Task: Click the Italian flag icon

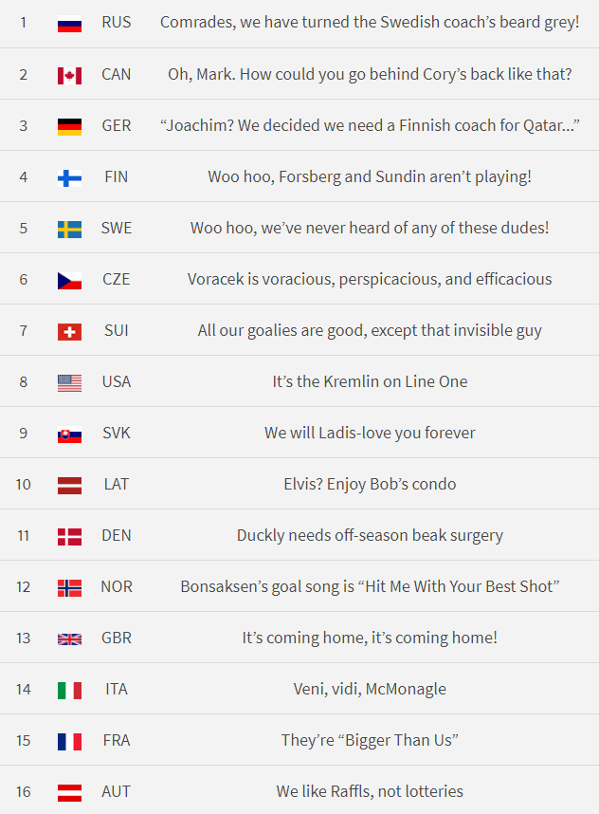Action: [x=69, y=690]
